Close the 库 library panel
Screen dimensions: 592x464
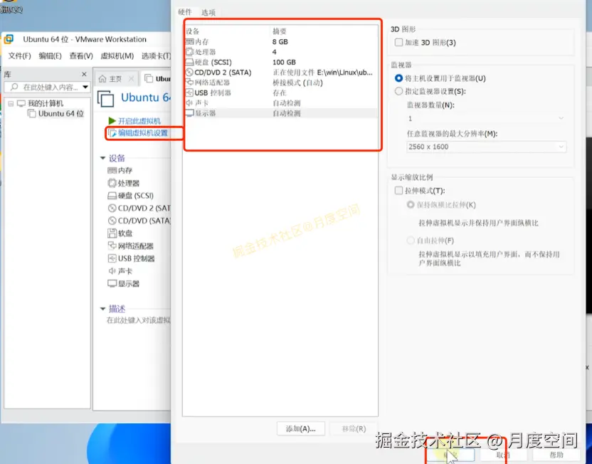click(84, 75)
